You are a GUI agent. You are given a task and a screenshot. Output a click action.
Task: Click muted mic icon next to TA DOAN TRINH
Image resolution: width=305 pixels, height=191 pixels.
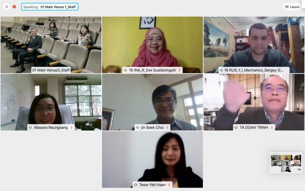[272, 127]
